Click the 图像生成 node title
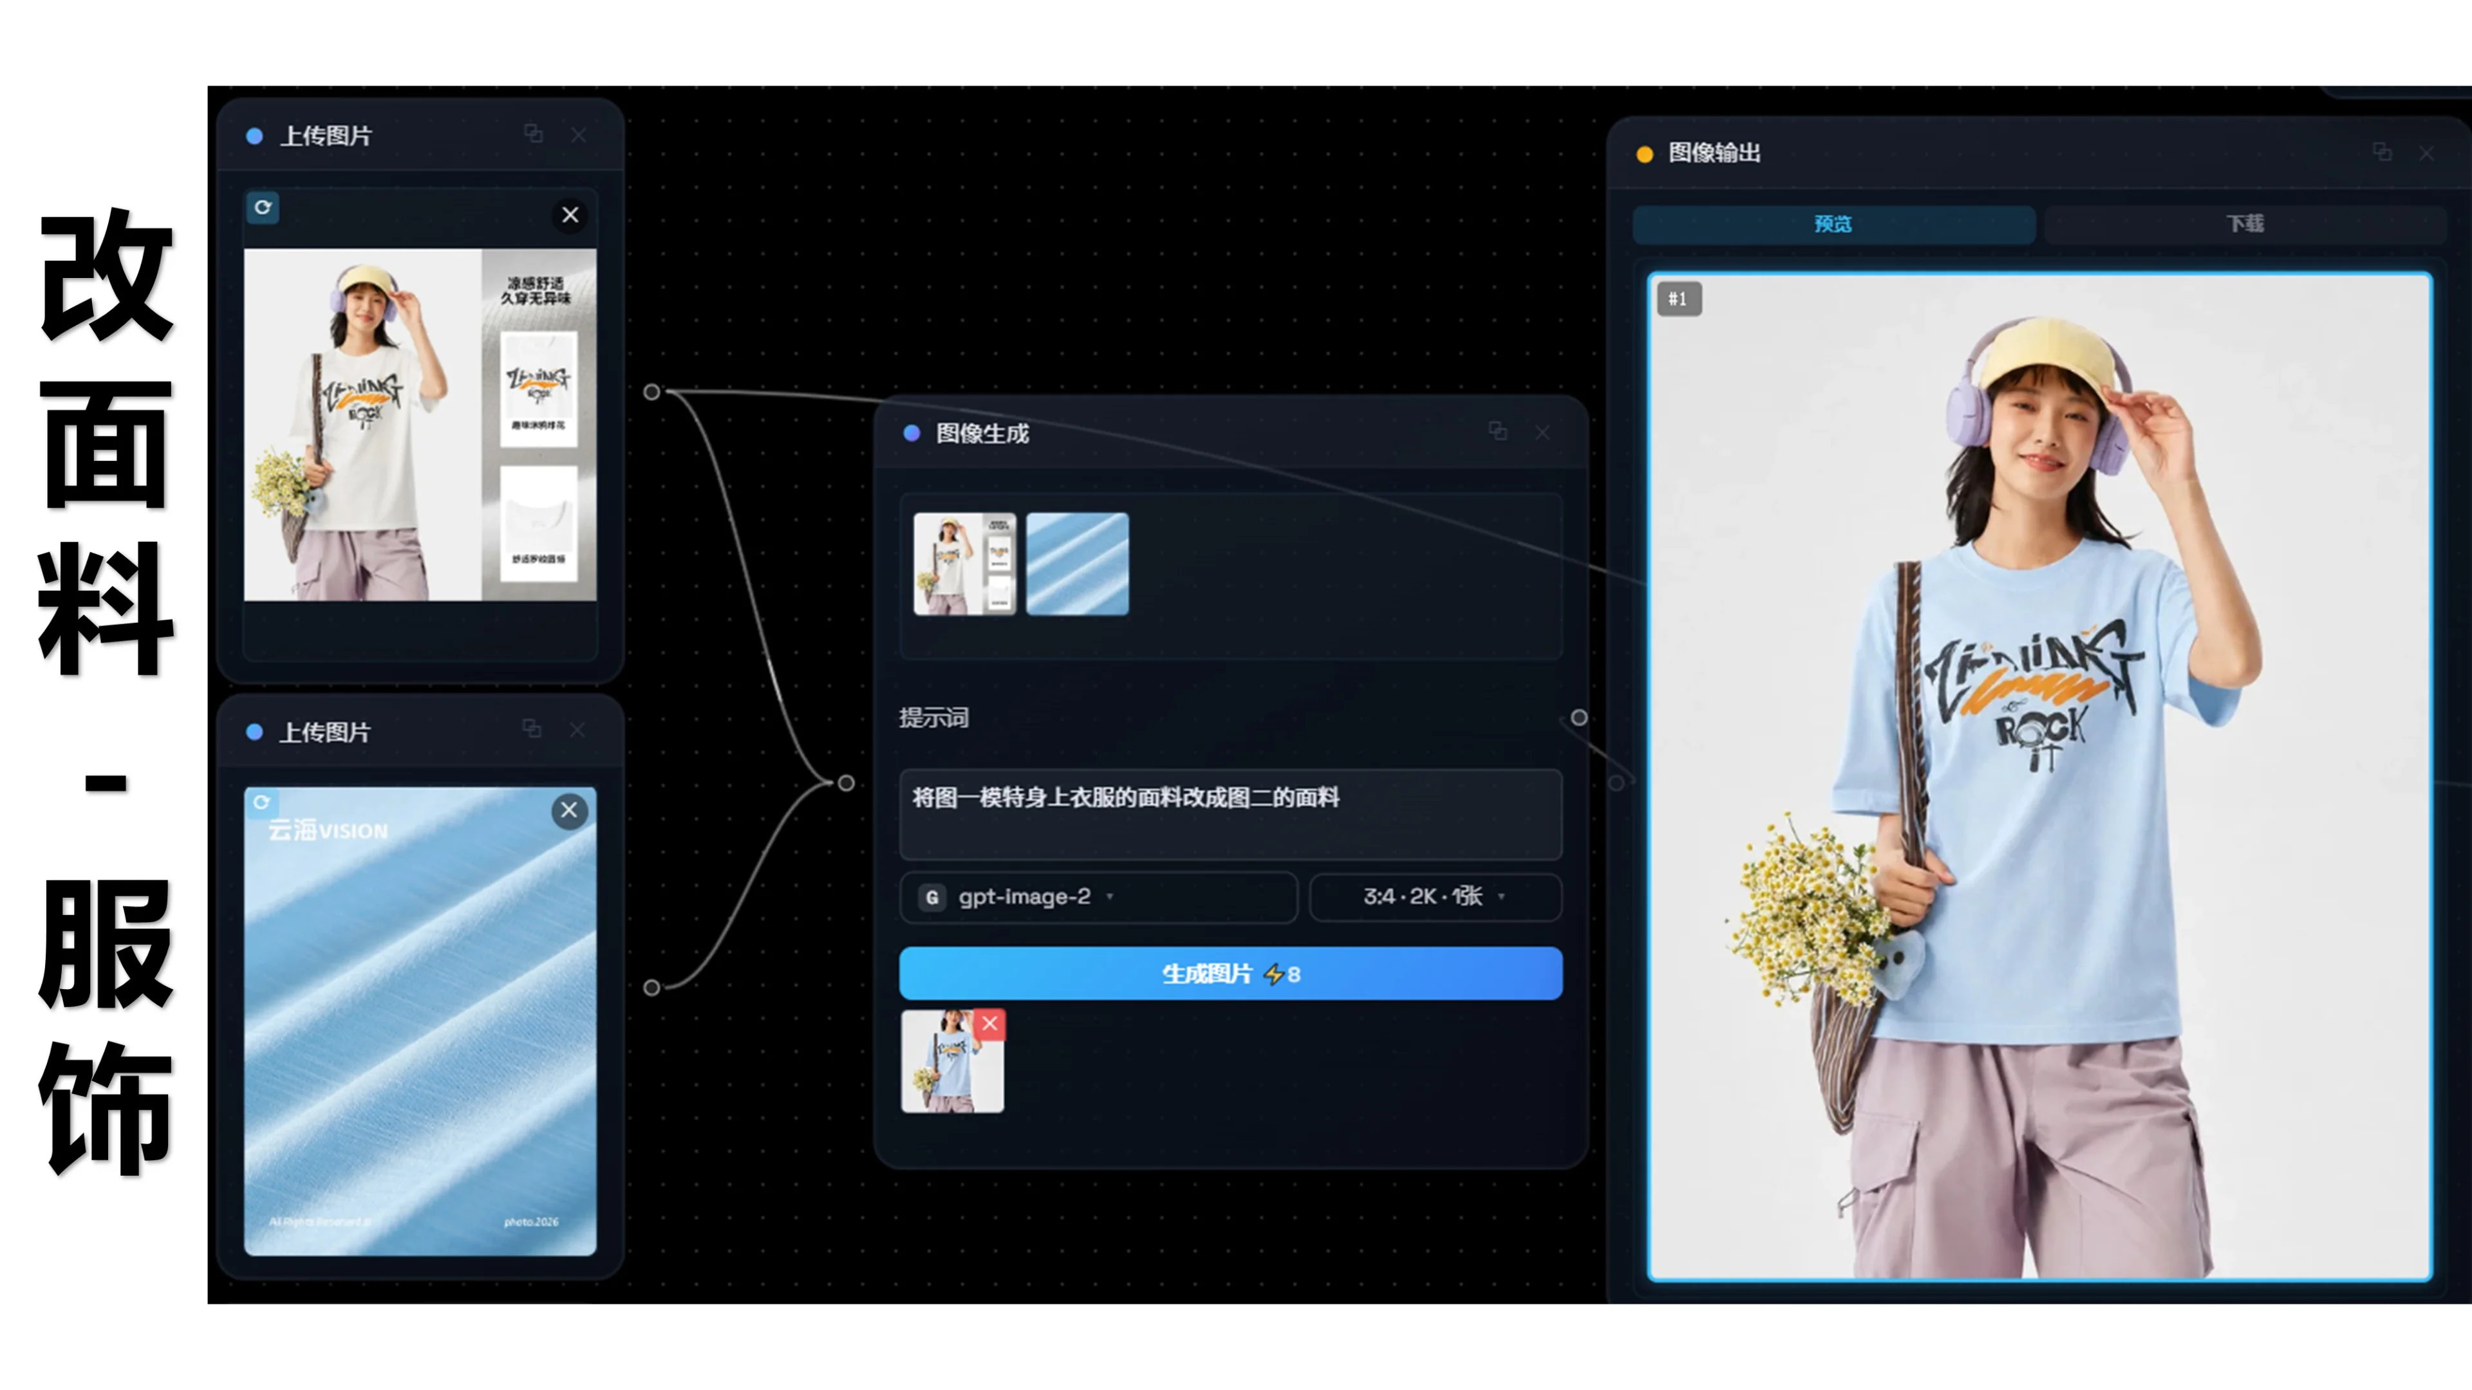The image size is (2472, 1390). [982, 434]
